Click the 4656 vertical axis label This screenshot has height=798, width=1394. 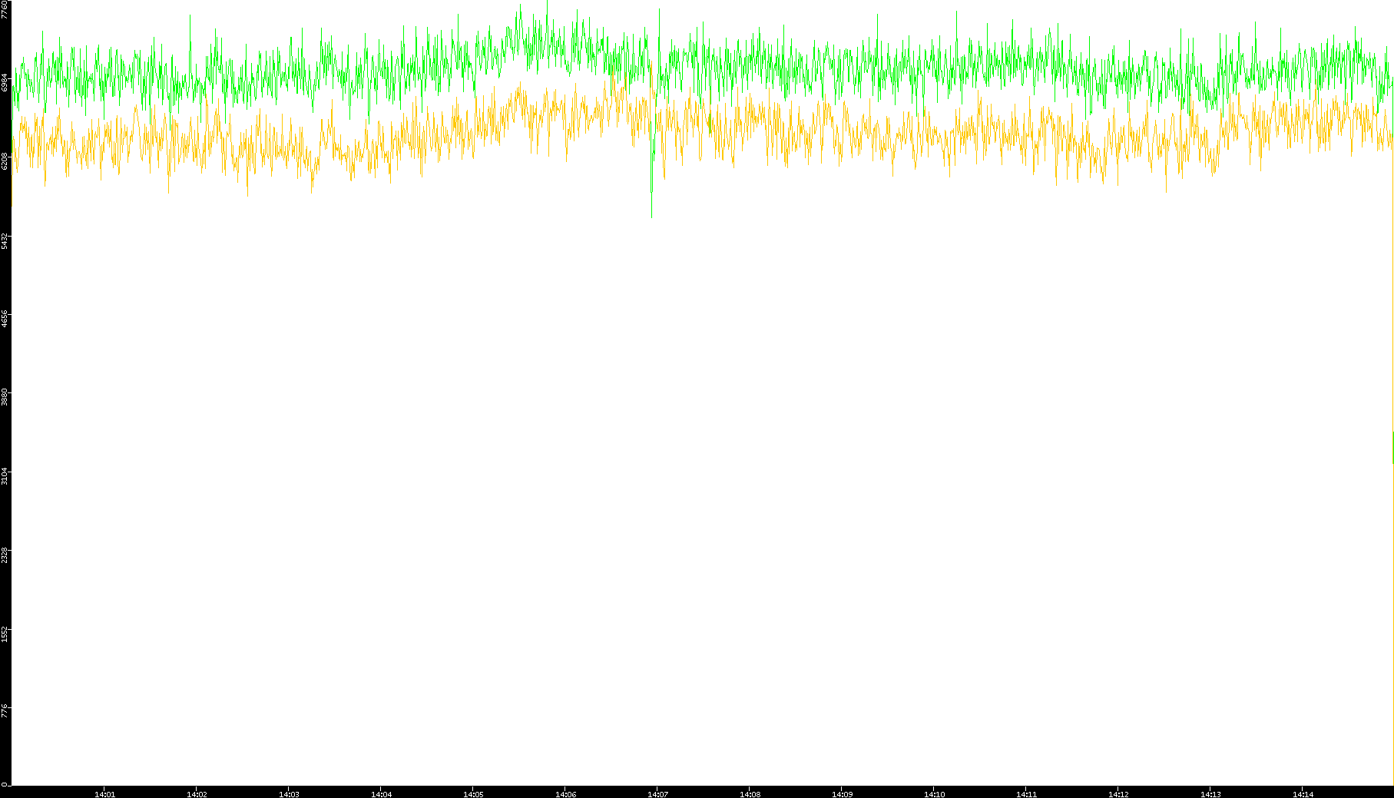(5, 319)
